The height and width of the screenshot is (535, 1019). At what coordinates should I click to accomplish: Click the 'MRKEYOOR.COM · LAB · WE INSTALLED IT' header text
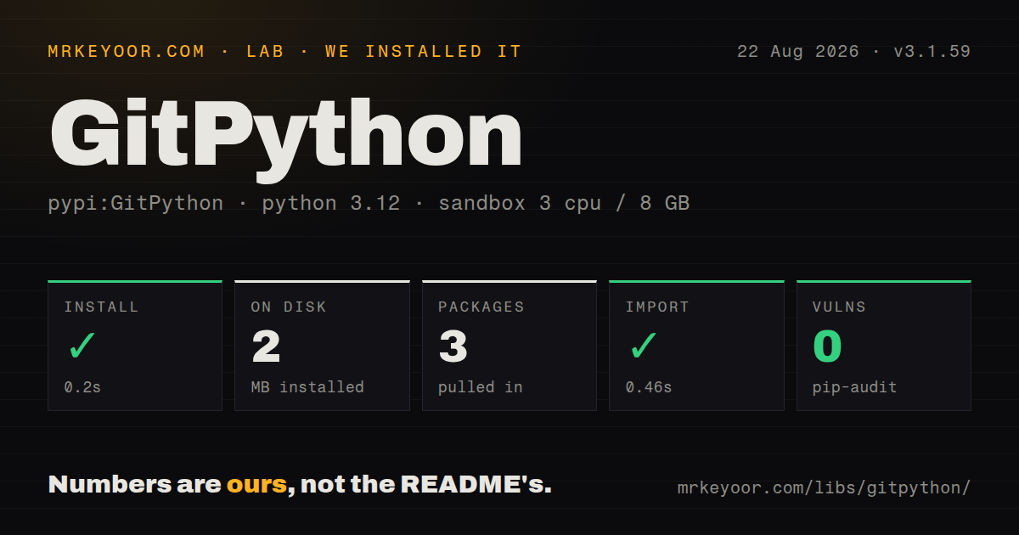(x=284, y=52)
